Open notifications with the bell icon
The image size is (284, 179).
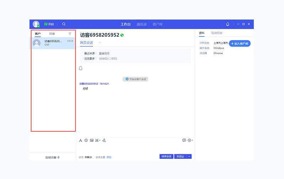coord(228,24)
